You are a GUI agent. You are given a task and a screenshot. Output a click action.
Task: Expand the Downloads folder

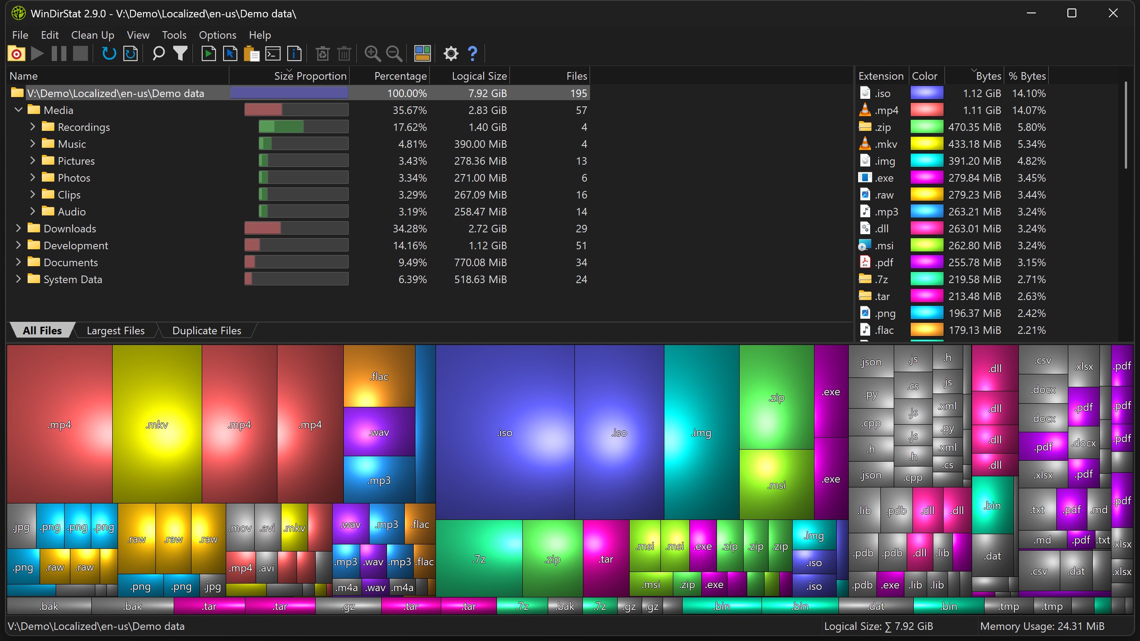click(18, 228)
